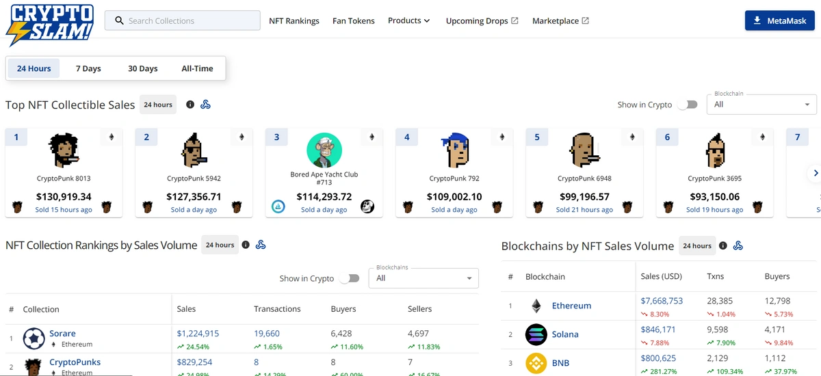Screen dimensions: 821x376
Task: Toggle Show in Crypto for collection rankings
Action: click(x=349, y=278)
